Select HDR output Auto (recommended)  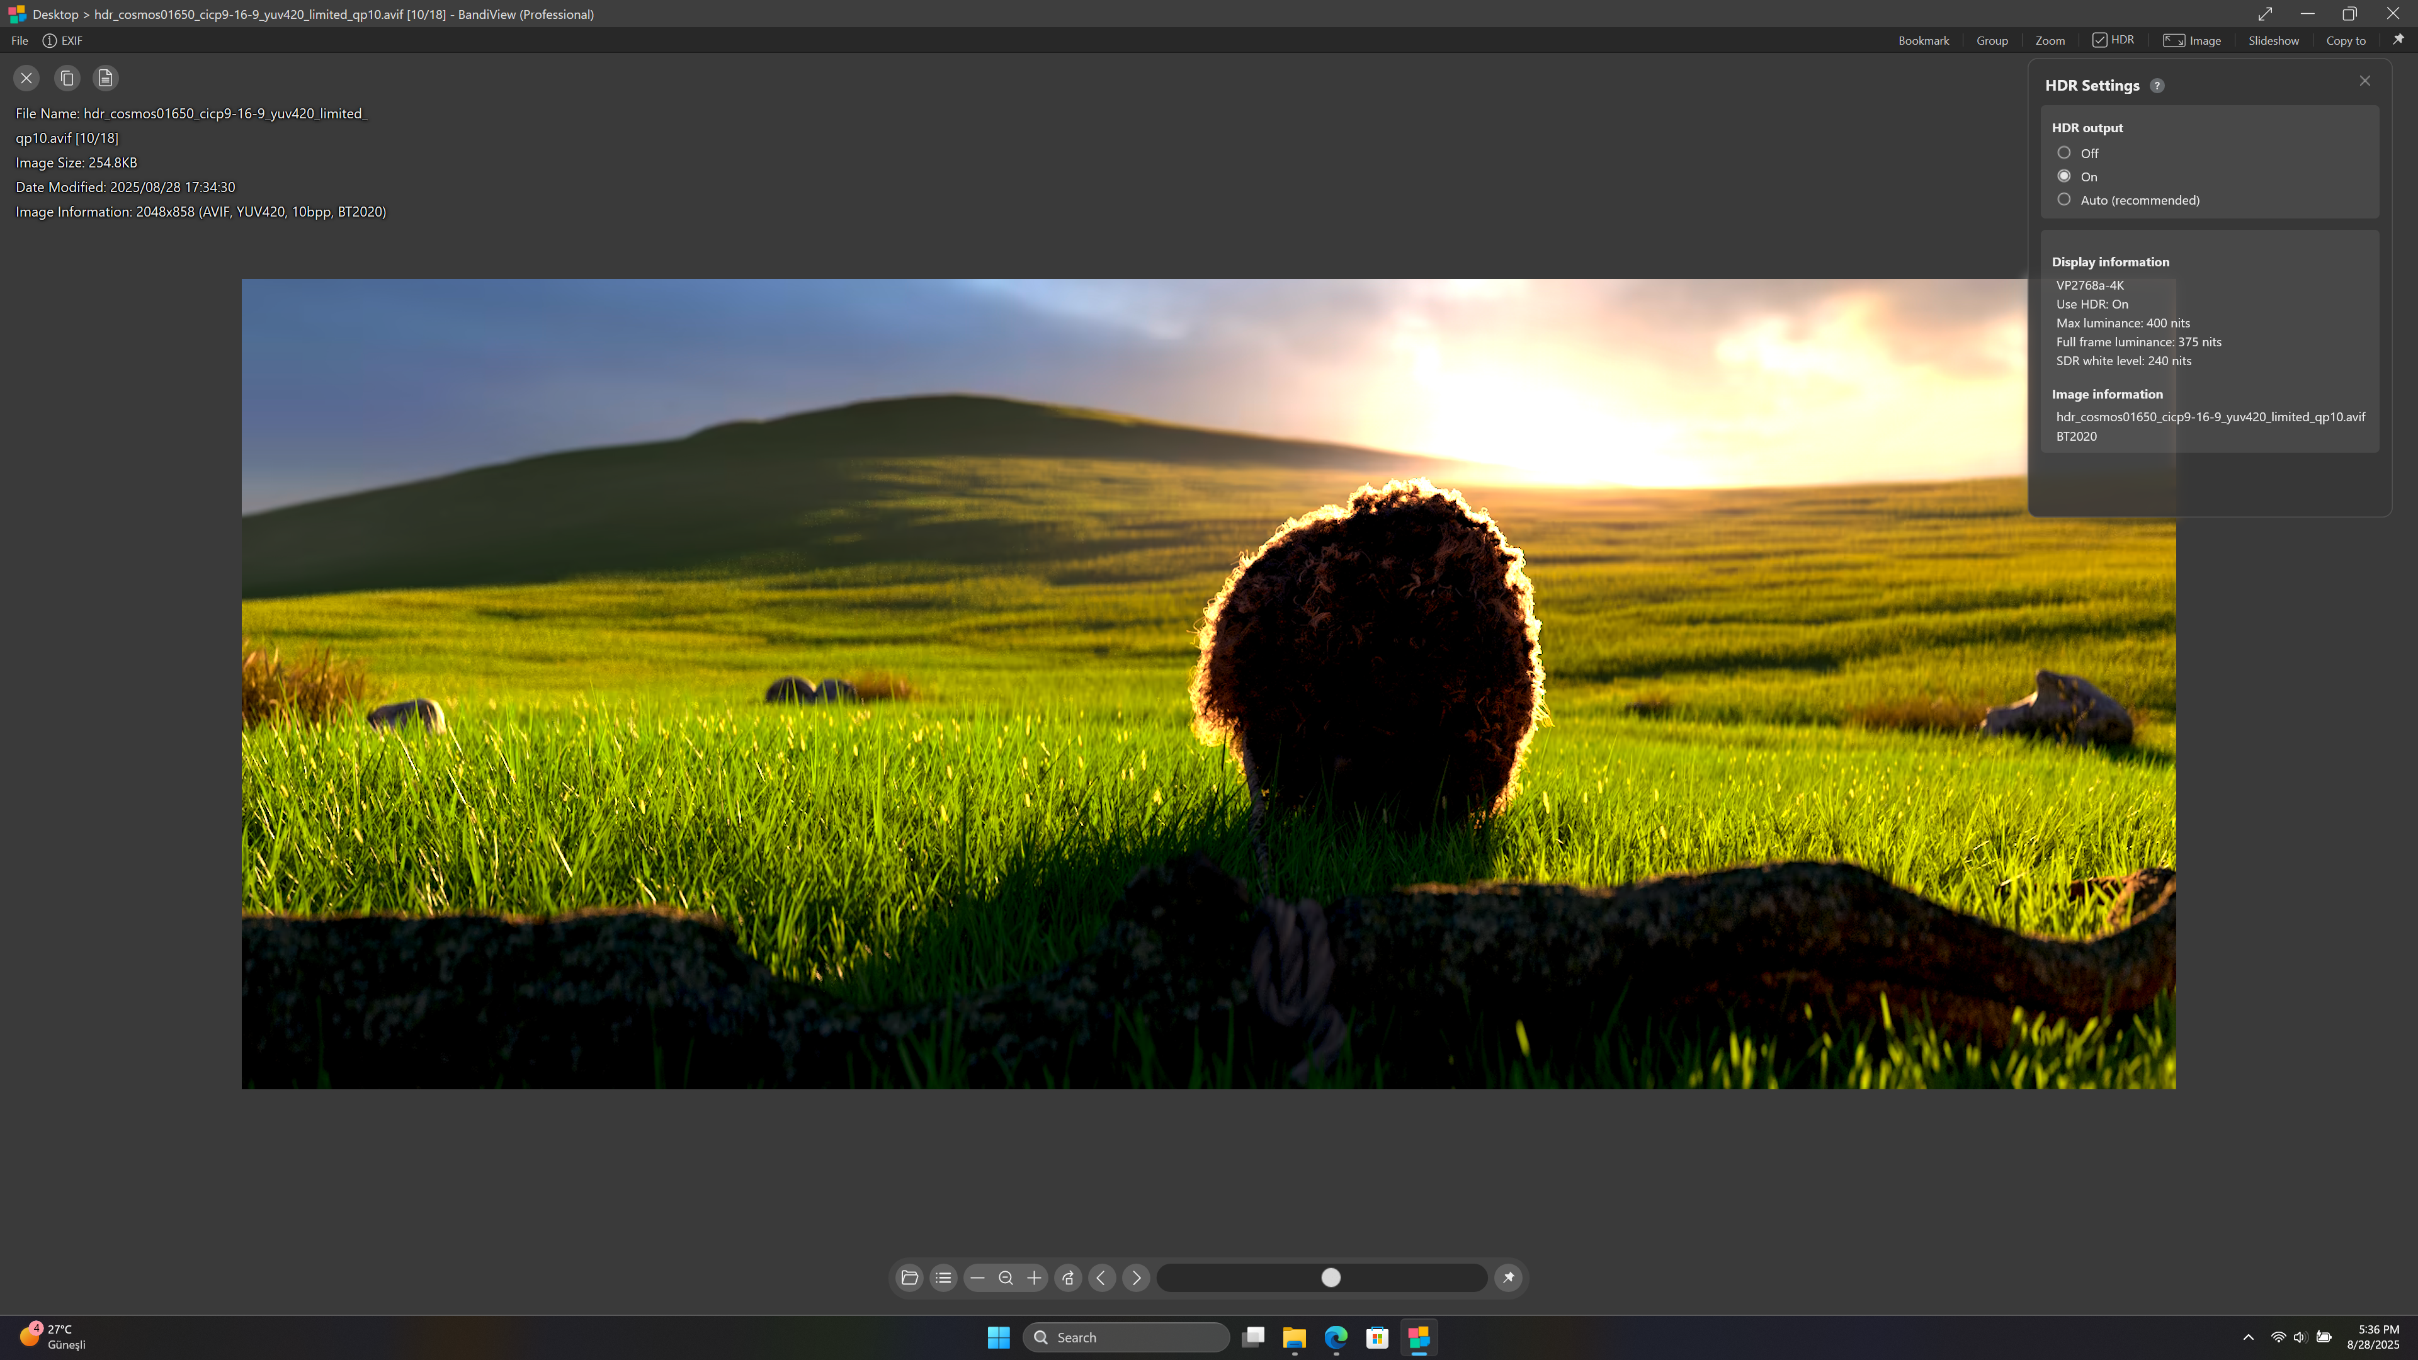click(2063, 200)
